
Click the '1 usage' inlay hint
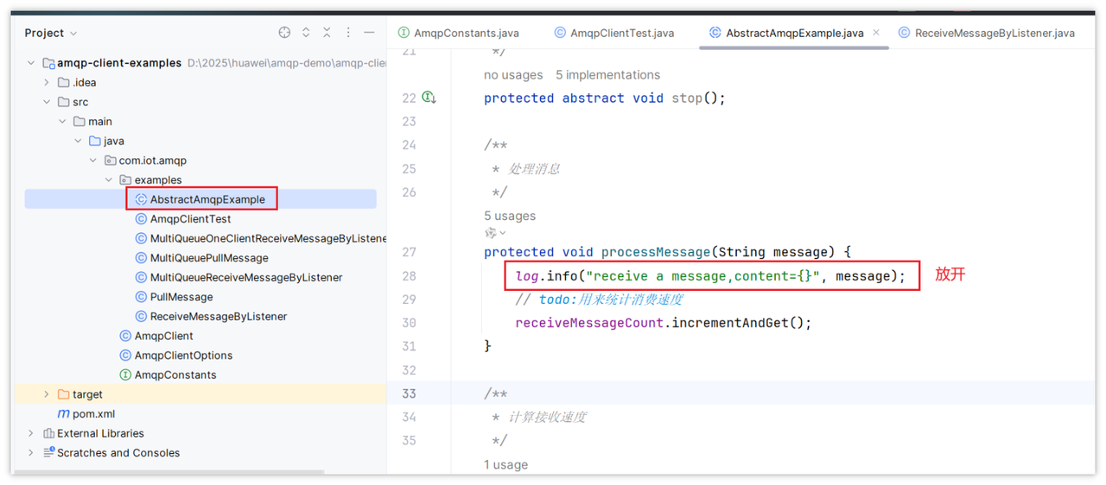click(x=505, y=464)
